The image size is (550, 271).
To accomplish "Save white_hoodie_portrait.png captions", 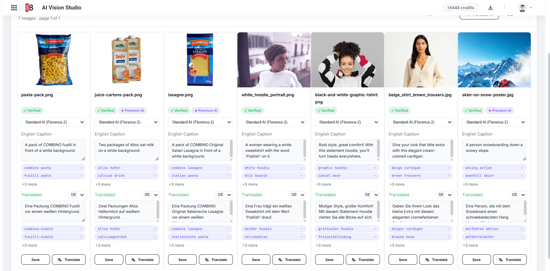I will click(x=256, y=260).
